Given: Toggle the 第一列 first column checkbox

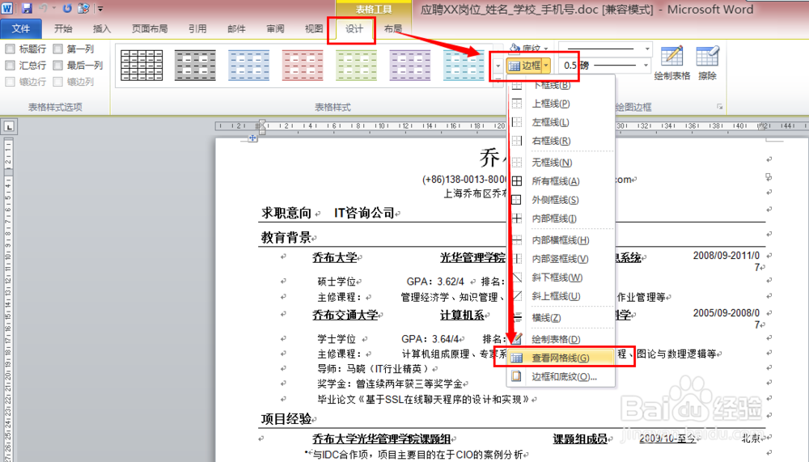Looking at the screenshot, I should coord(57,49).
